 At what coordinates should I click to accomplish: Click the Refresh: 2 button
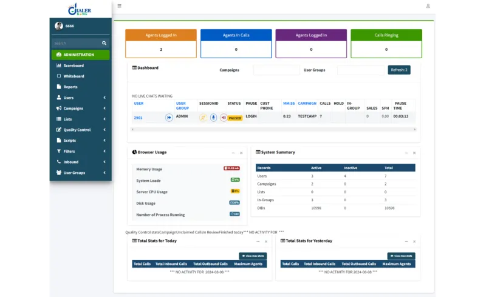399,70
